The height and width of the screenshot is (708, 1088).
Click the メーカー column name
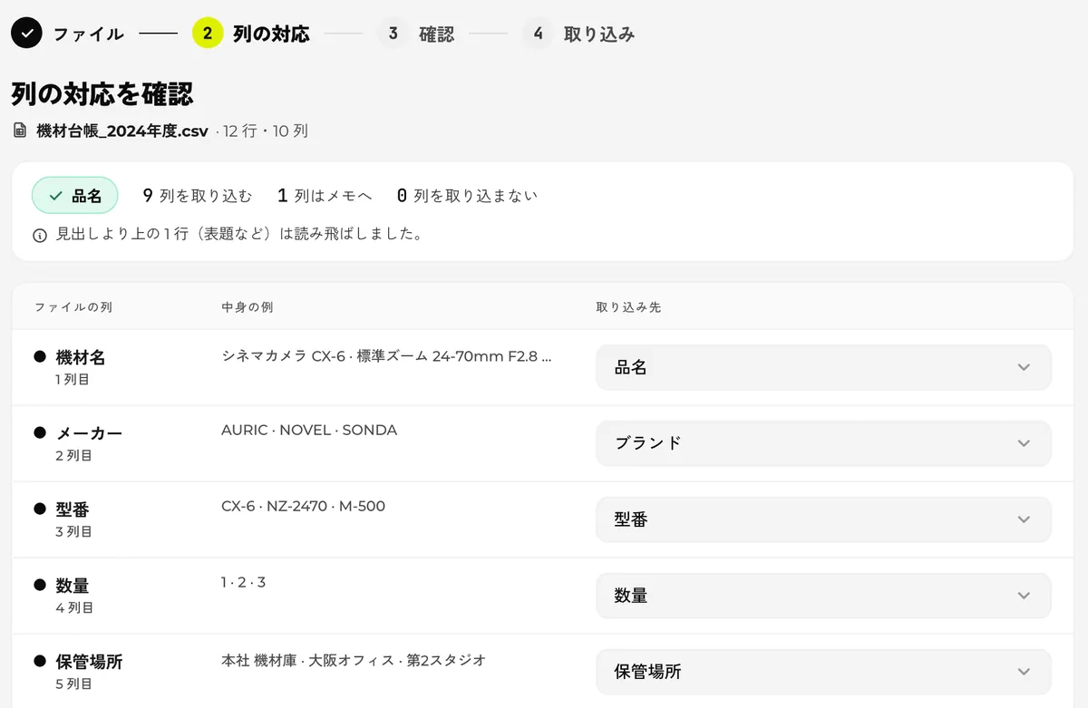(89, 433)
